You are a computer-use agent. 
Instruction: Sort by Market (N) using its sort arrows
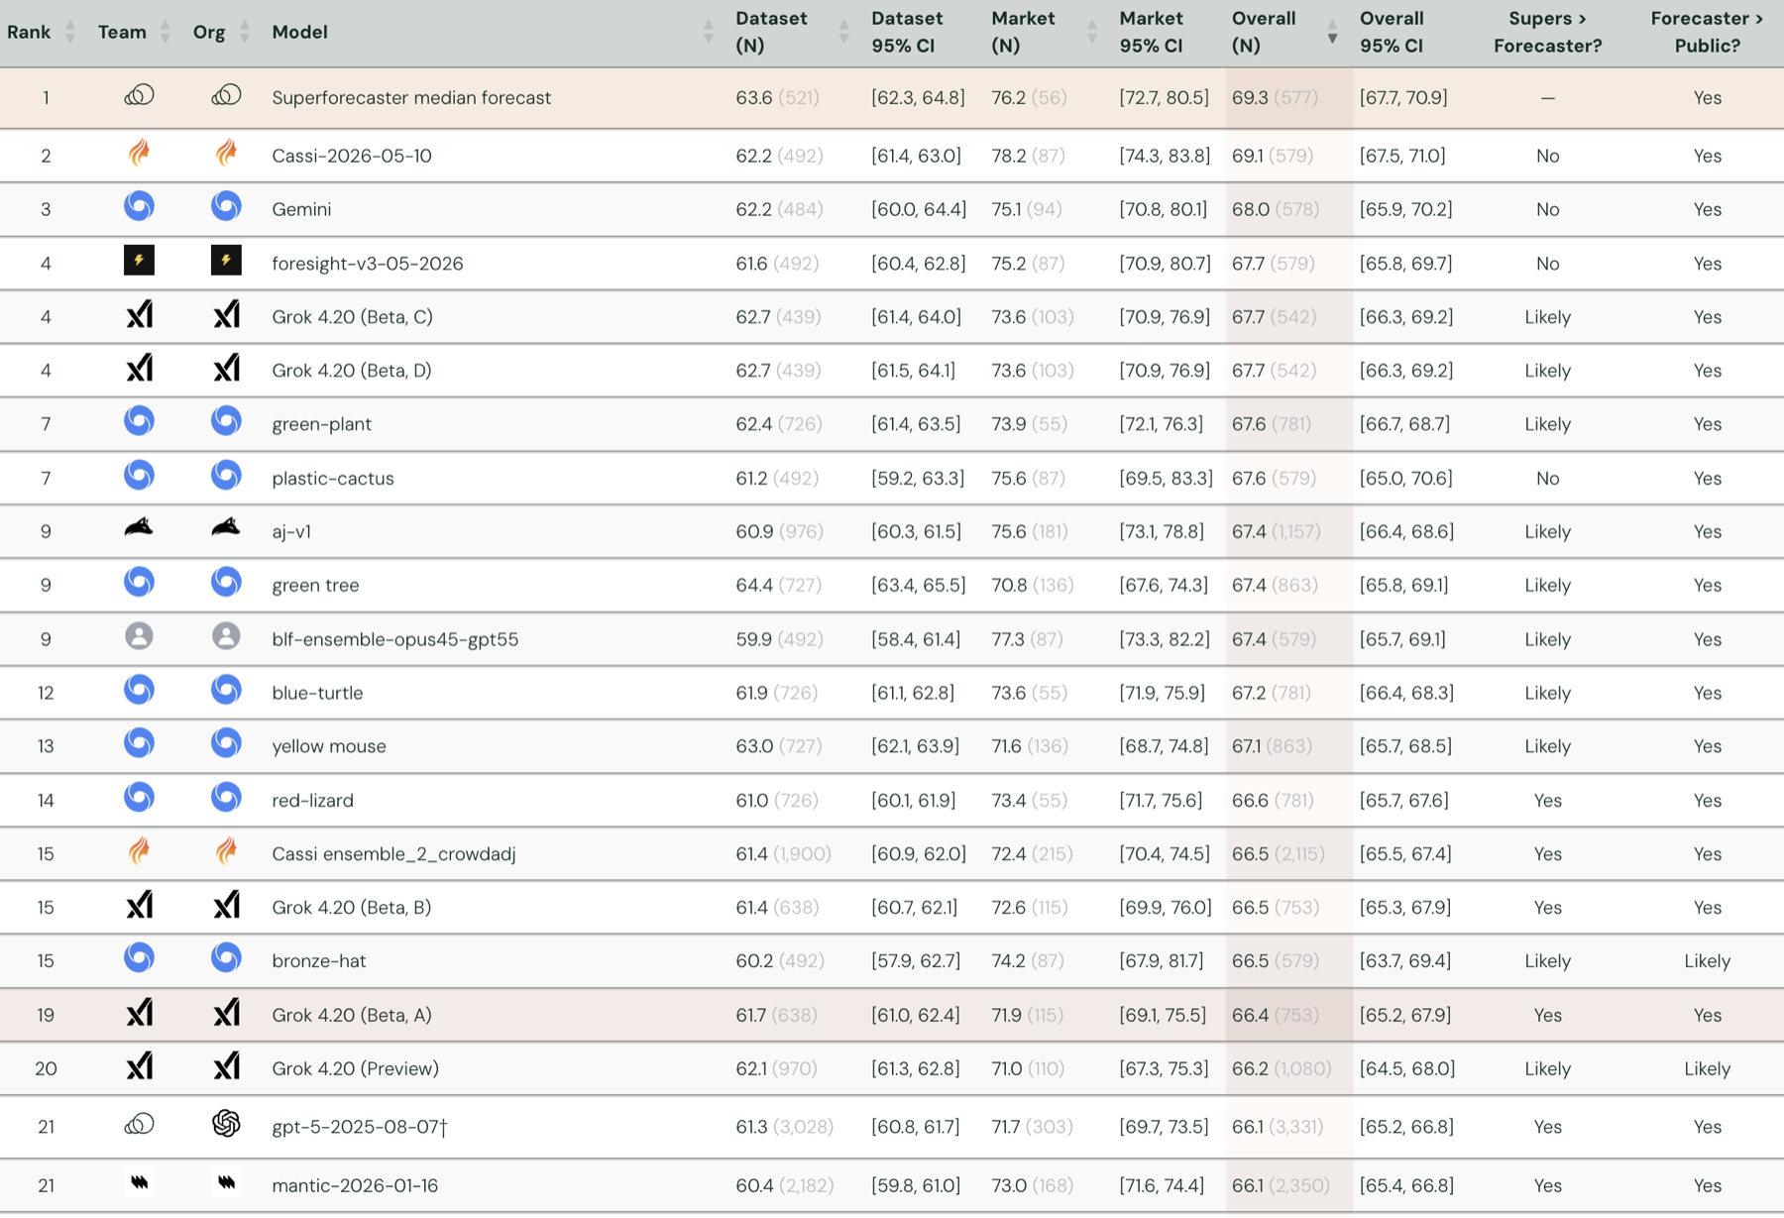[x=1092, y=32]
